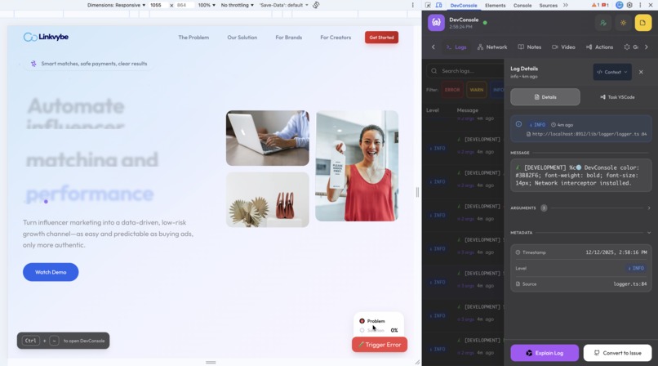Screen dimensions: 658x366
Task: Expand the Arguments section chevron
Action: 649,208
